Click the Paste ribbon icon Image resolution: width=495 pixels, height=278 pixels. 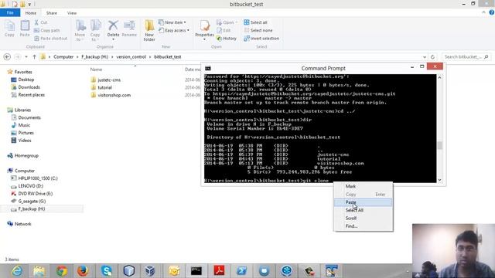pos(25,29)
